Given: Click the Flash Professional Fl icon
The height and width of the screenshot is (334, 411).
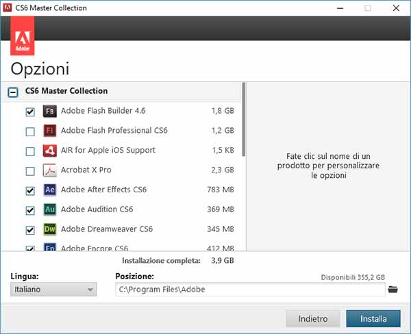Looking at the screenshot, I should coord(50,131).
